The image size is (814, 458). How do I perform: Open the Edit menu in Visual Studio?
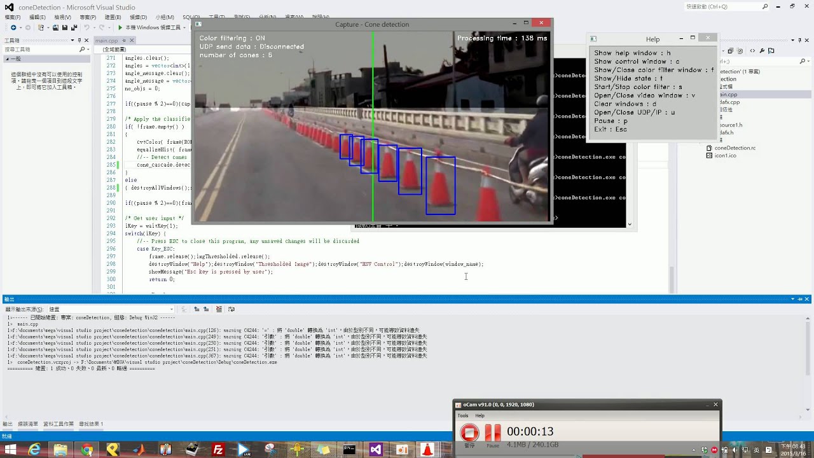click(x=38, y=17)
